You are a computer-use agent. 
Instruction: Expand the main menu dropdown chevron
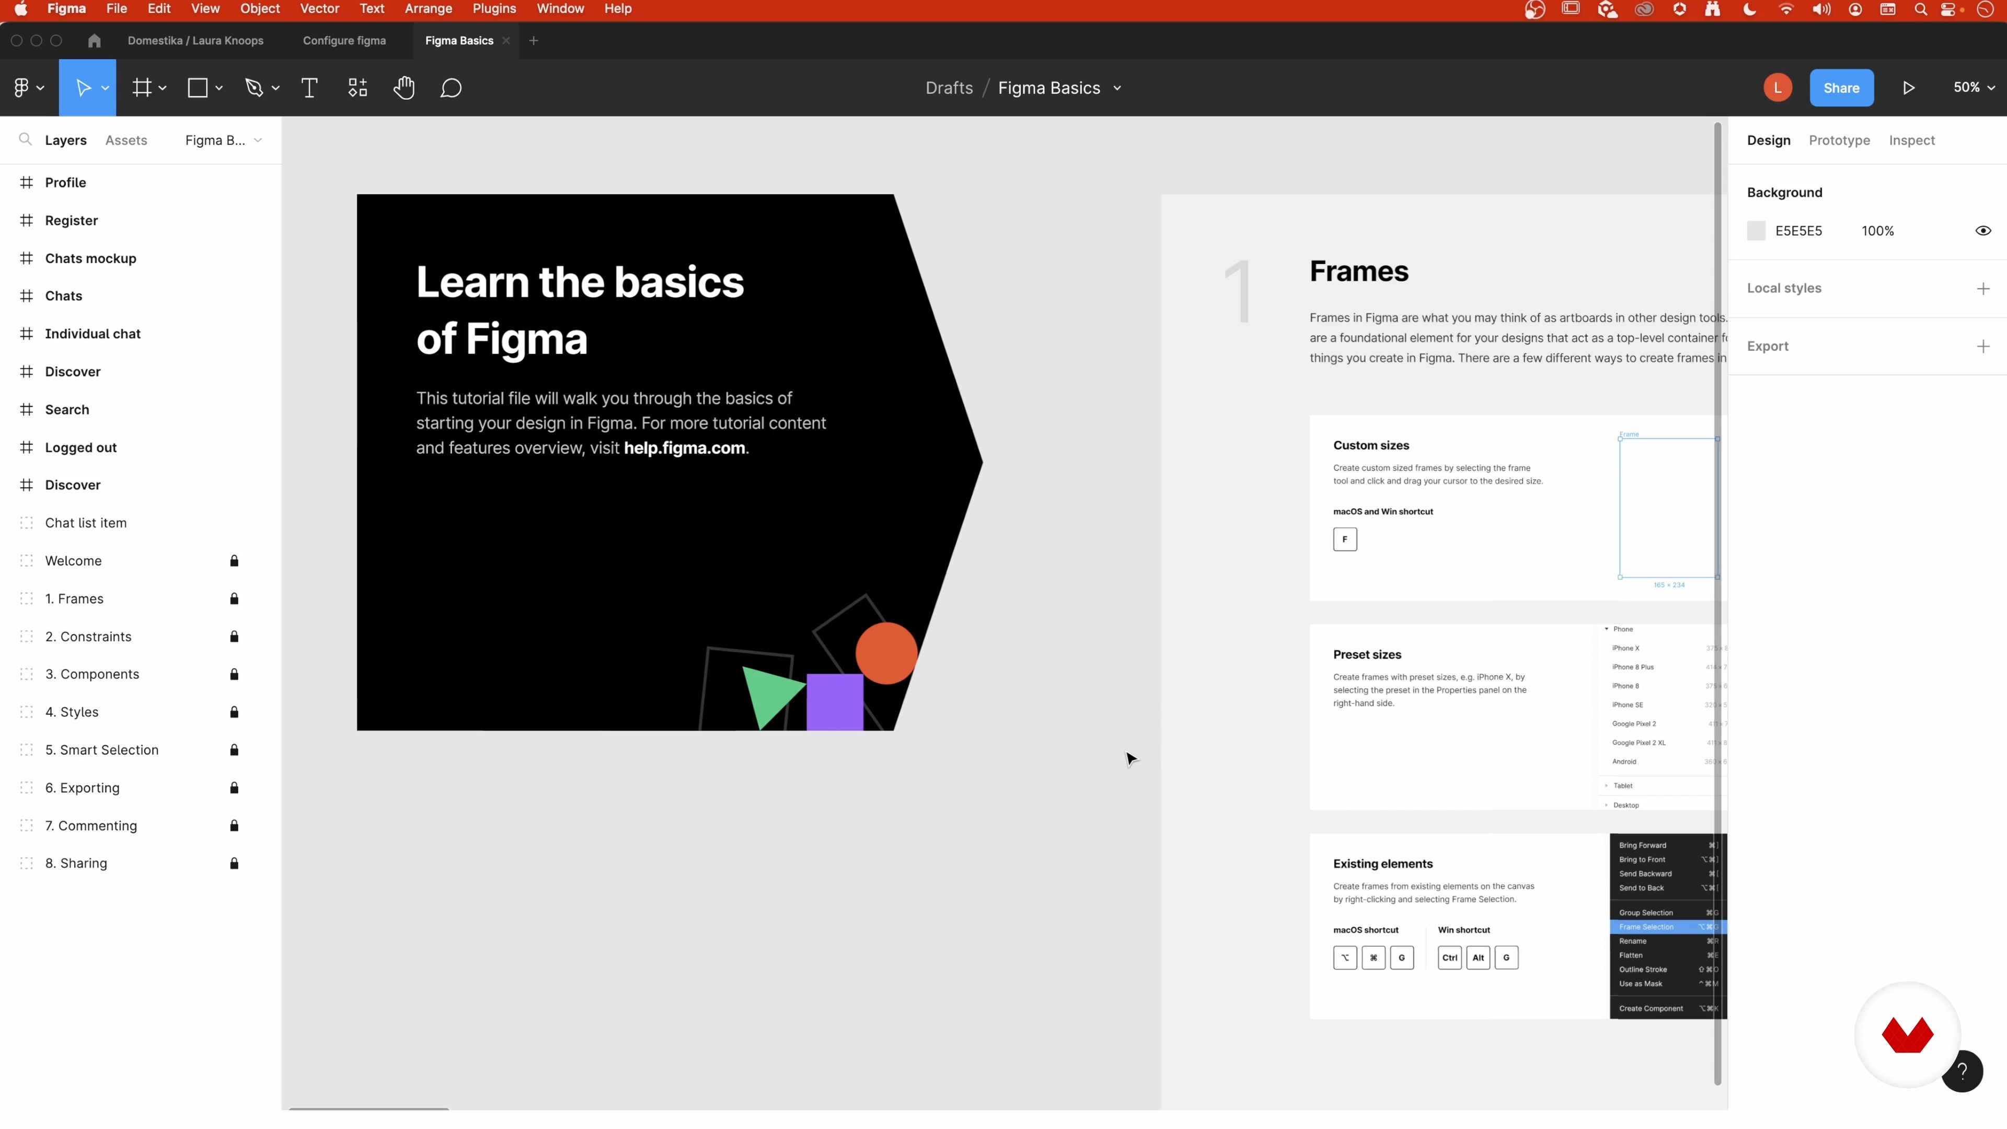(41, 88)
